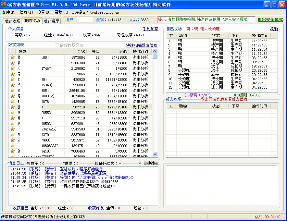This screenshot has height=221, width=287.
Task: Click log entry 登陆成功，程序开始运行
Action: coord(56,169)
